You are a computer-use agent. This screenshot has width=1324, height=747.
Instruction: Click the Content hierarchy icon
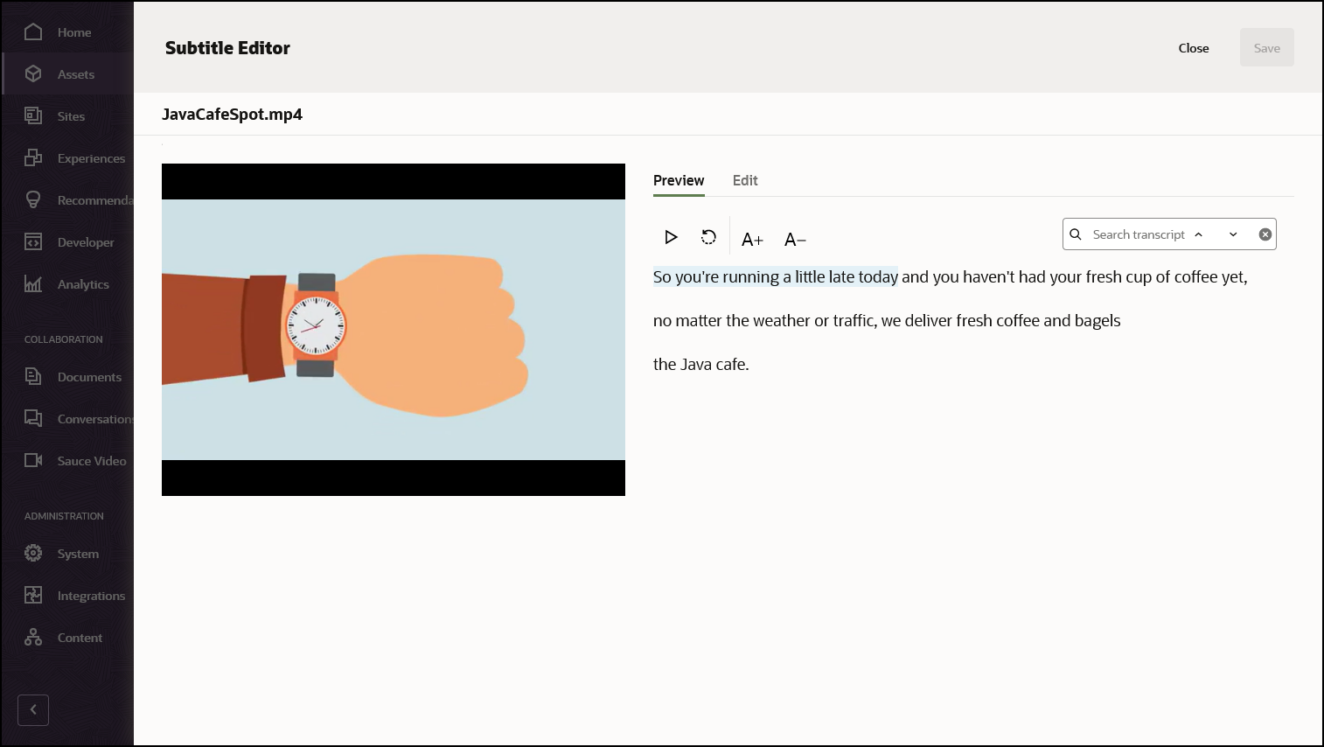click(x=33, y=638)
